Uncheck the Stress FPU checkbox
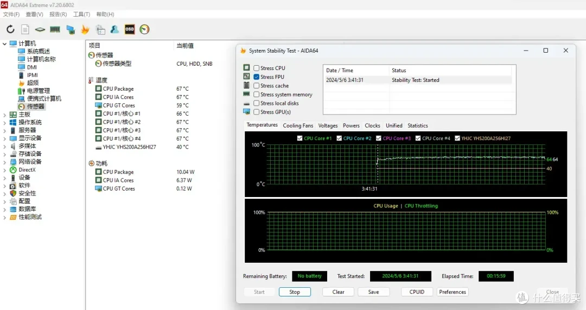This screenshot has height=310, width=586. tap(256, 77)
